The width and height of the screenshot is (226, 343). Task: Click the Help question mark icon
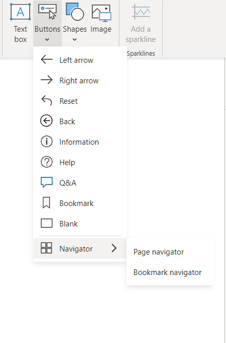click(x=46, y=162)
